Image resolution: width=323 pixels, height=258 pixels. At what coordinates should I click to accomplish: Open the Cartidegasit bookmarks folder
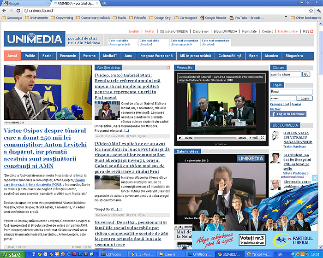[186, 18]
